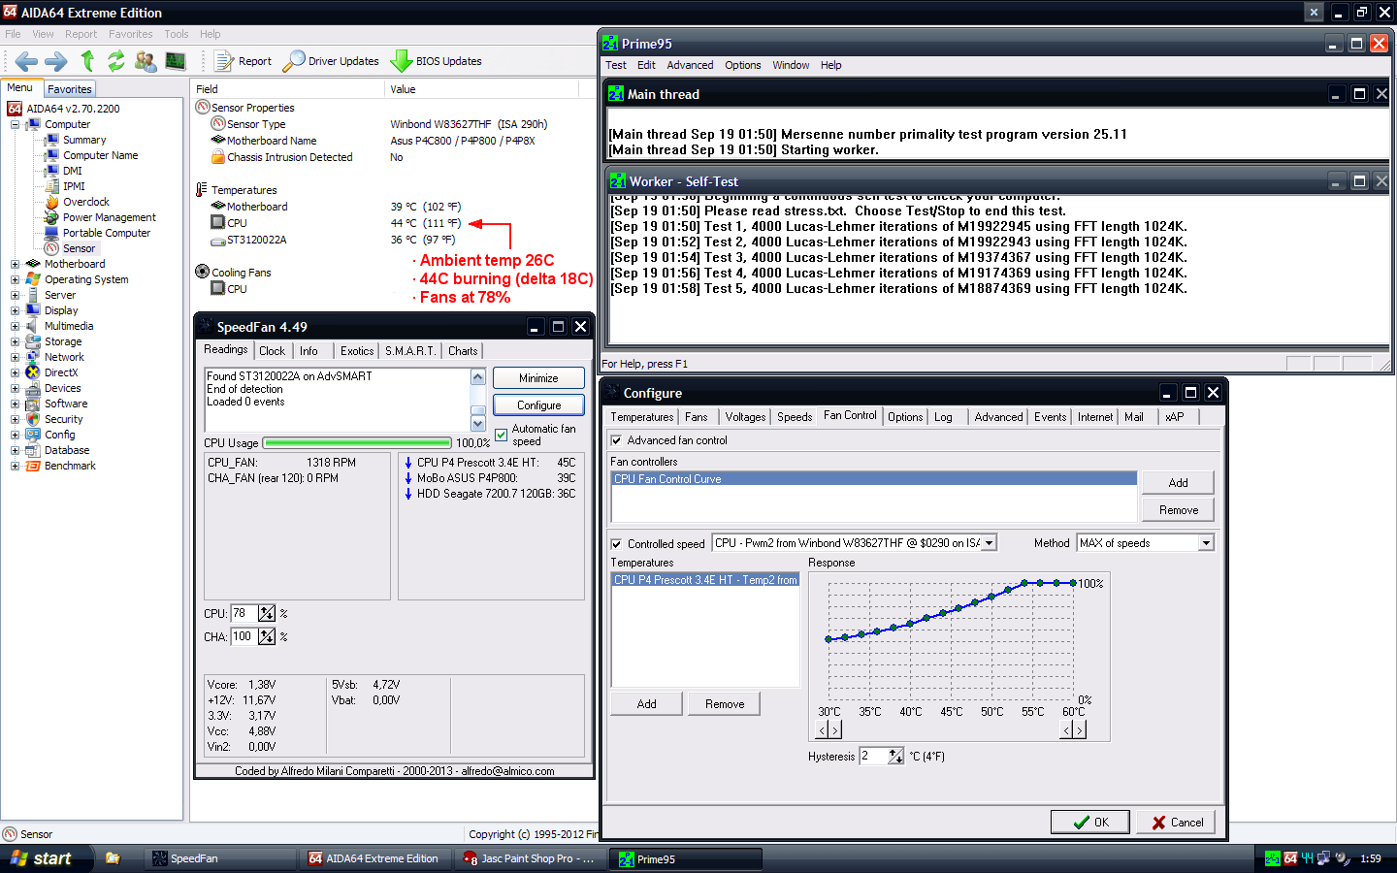Toggle the Automatic fan speed checkbox
The image size is (1397, 873).
point(501,435)
